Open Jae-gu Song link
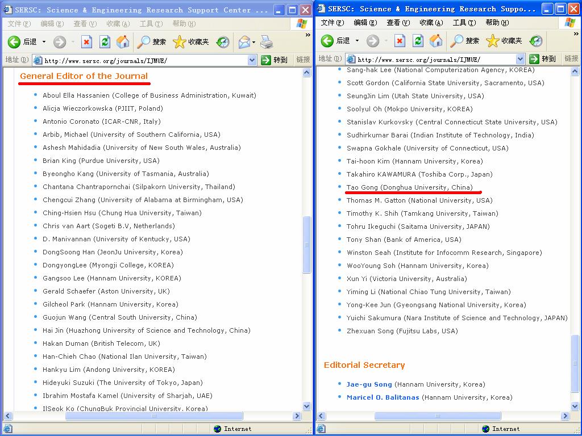Image resolution: width=582 pixels, height=436 pixels. 369,384
